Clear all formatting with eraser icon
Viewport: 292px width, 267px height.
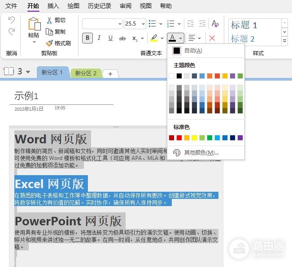pyautogui.click(x=215, y=24)
